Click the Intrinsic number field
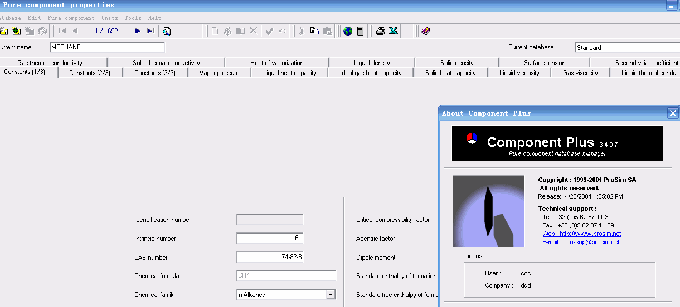The width and height of the screenshot is (680, 307). coord(270,238)
